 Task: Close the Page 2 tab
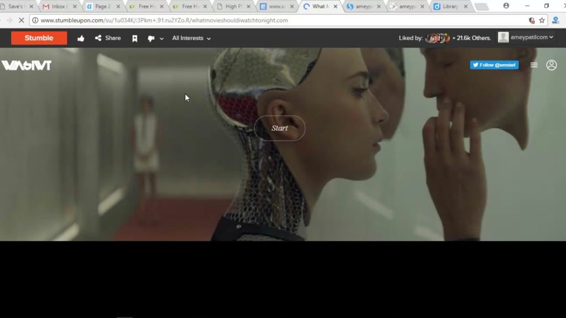click(118, 7)
